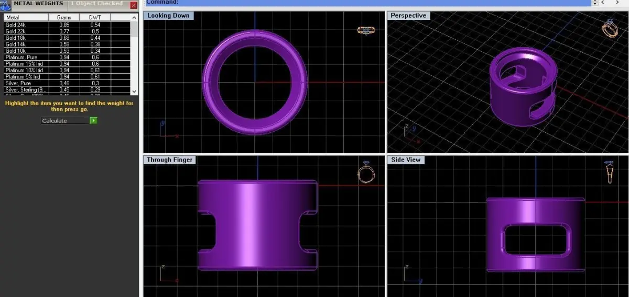
Task: Click the 0,85 grams value for Gold 24k
Action: (64, 25)
